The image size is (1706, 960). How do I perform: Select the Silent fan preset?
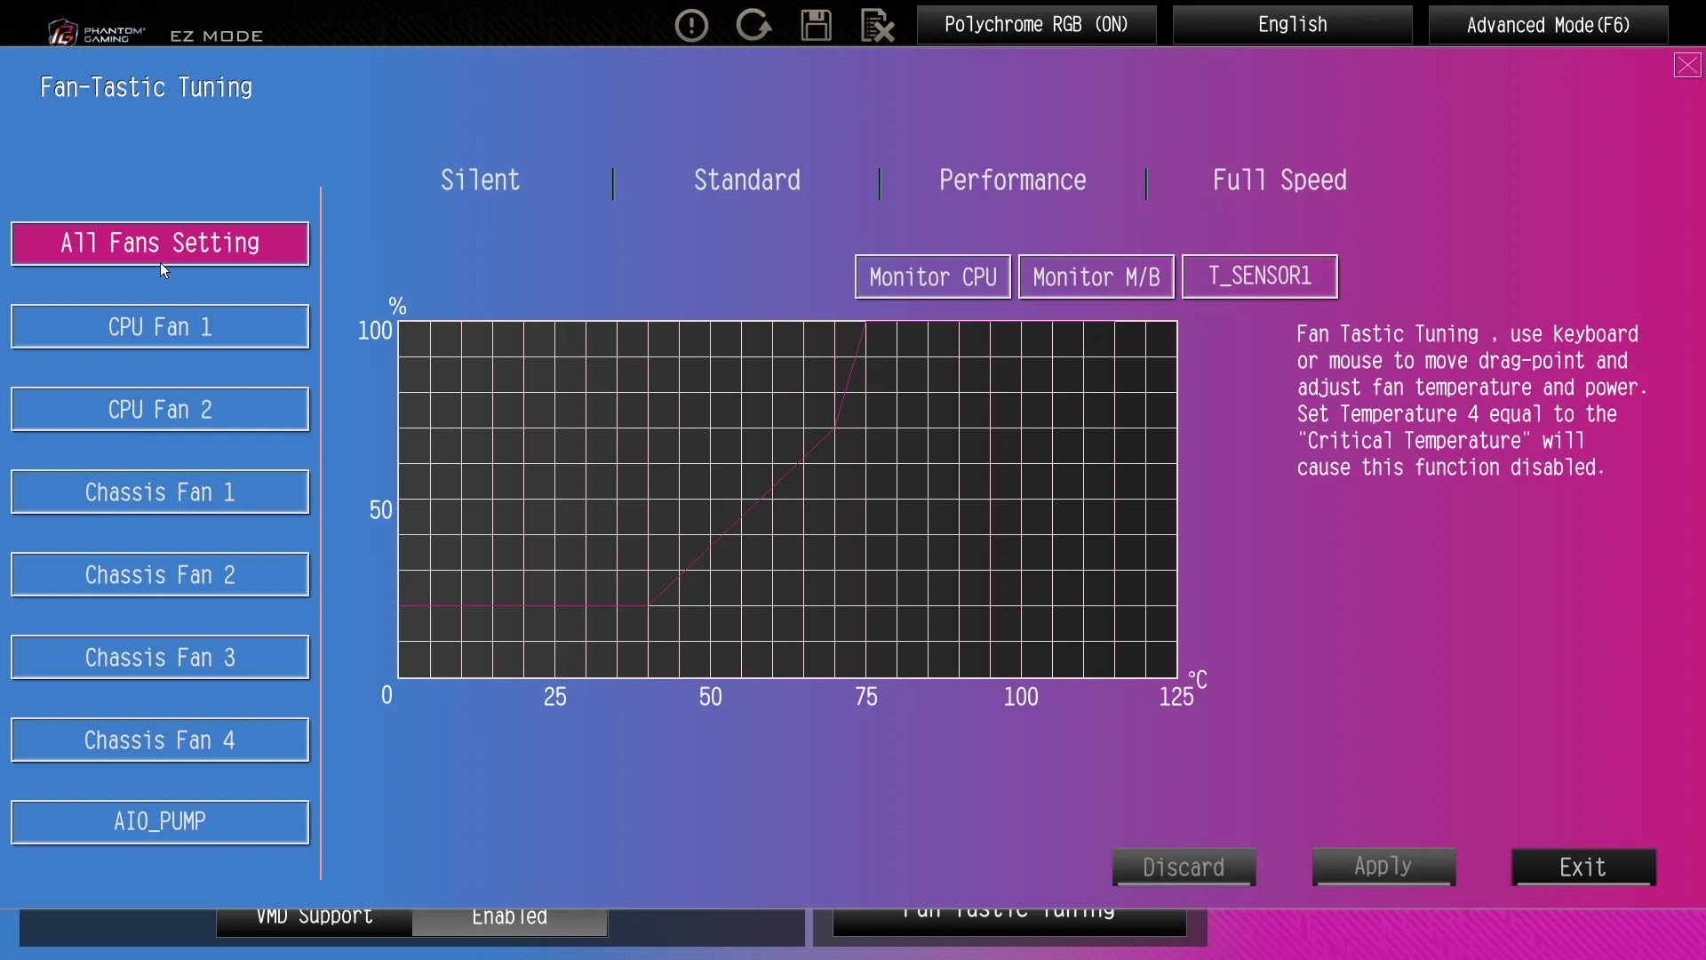[x=480, y=180]
